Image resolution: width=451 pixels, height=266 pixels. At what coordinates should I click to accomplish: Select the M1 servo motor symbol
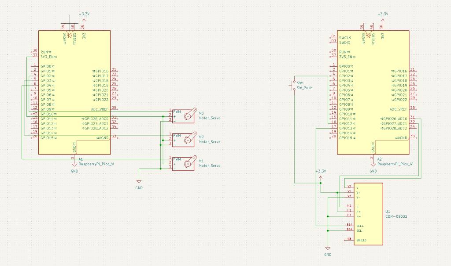tap(184, 163)
